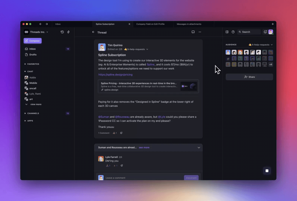Click the Spline link in the post
The image size is (297, 201).
pyautogui.click(x=151, y=64)
